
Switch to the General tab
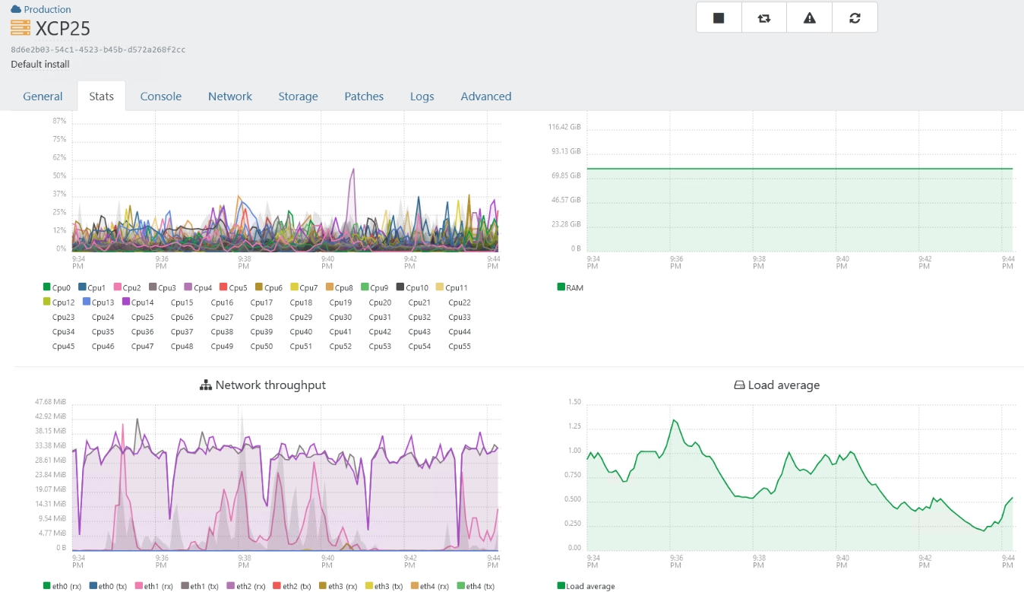click(43, 97)
